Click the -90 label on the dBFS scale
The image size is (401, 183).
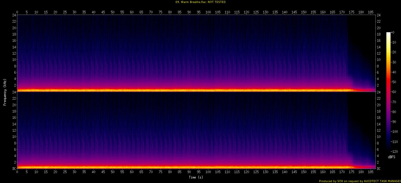[395, 122]
